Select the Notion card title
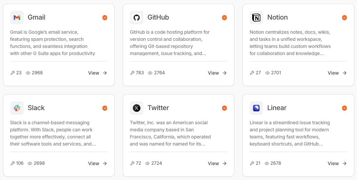This screenshot has width=357, height=180. [x=277, y=17]
